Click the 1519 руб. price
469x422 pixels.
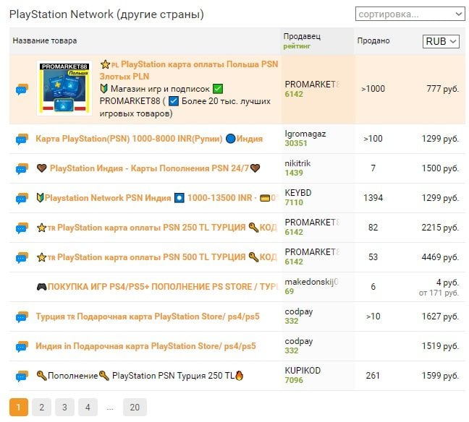(x=440, y=346)
